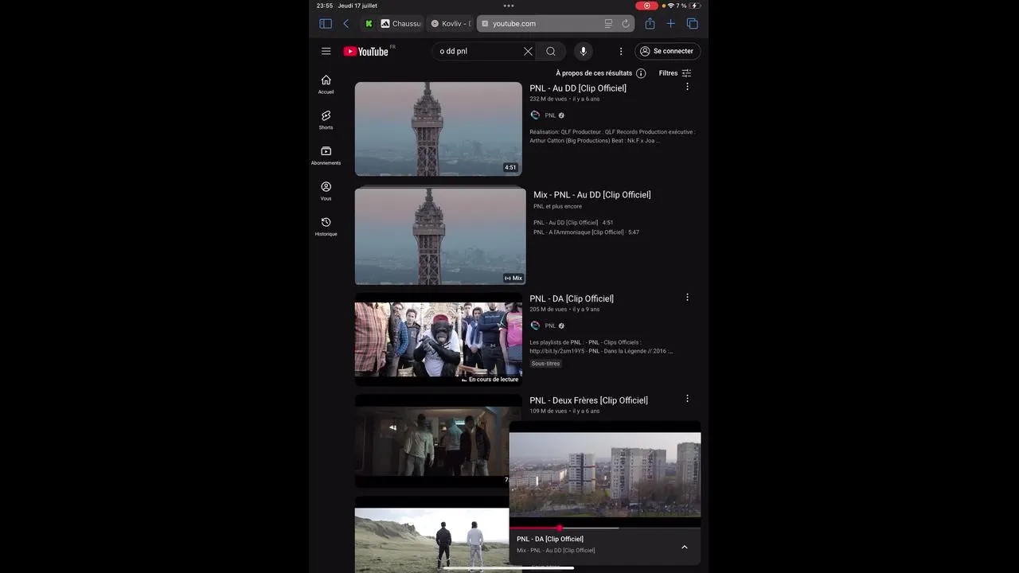Tap the three-dot multitasking control
This screenshot has width=1019, height=573.
(509, 6)
